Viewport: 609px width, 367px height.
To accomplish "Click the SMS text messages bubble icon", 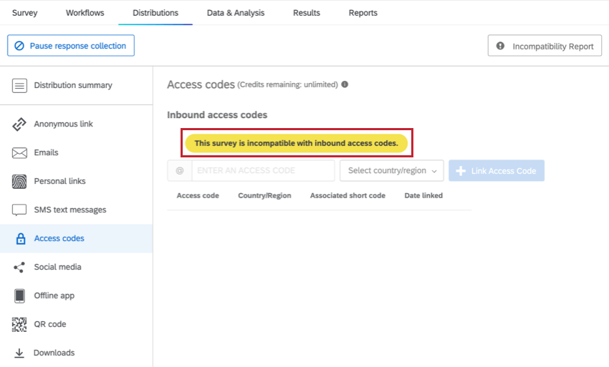I will coord(20,210).
